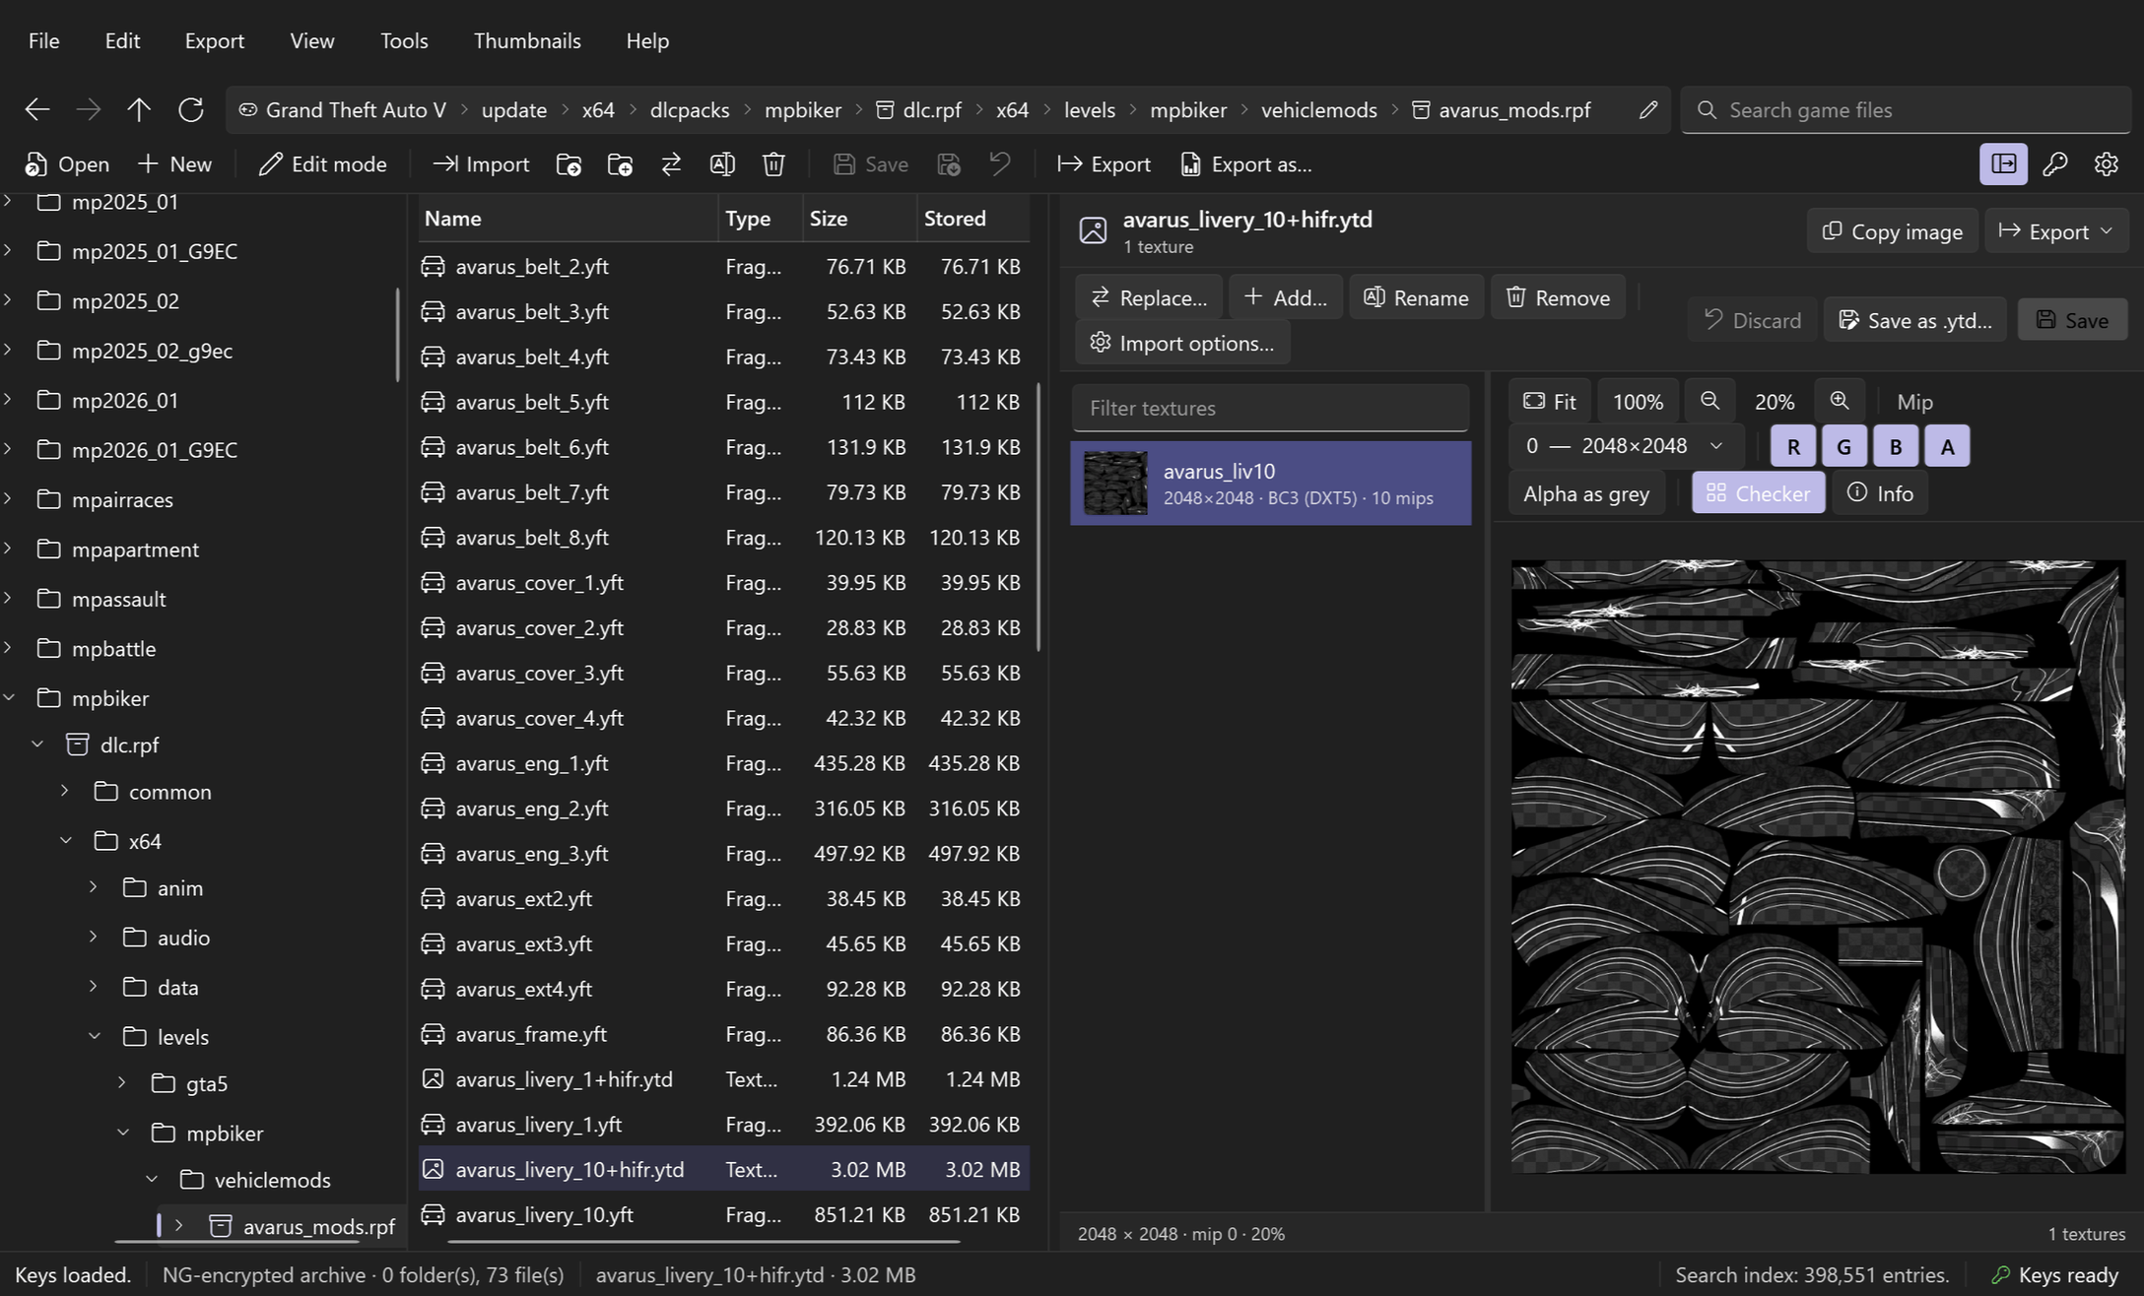Open the Tools menu
Image resolution: width=2144 pixels, height=1296 pixels.
404,40
